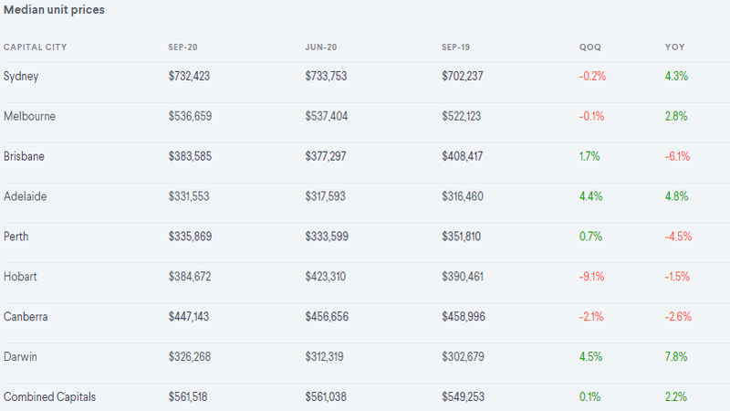Screen dimensions: 730x411
Task: Select Brisbane in the city column
Action: [x=24, y=156]
